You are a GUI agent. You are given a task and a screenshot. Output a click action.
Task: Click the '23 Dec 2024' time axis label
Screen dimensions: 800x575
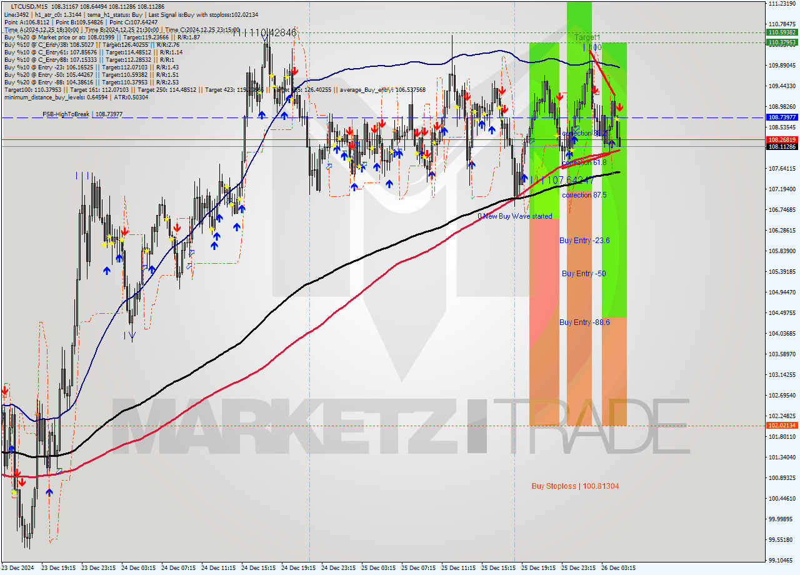point(17,568)
